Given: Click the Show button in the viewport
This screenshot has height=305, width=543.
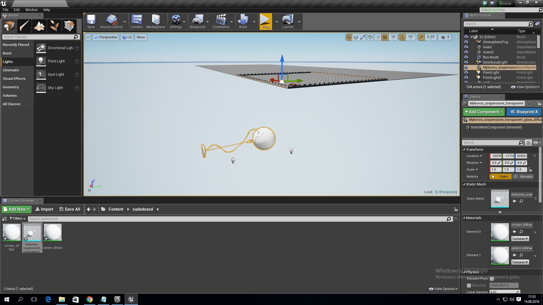Looking at the screenshot, I should (141, 37).
